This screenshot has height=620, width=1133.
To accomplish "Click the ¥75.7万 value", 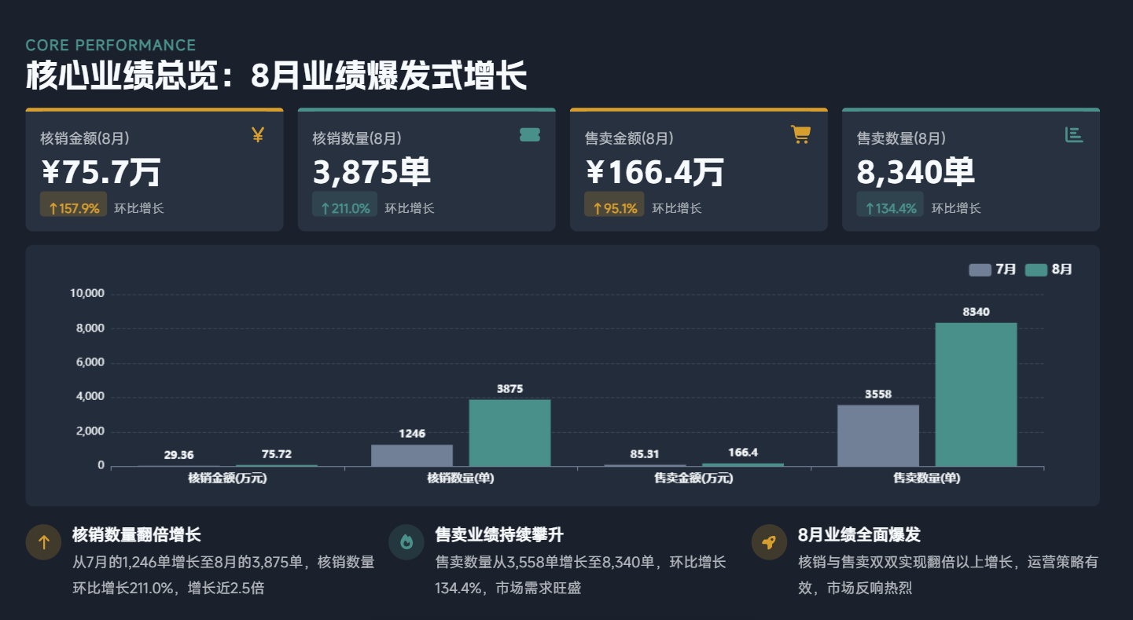I will click(x=101, y=172).
